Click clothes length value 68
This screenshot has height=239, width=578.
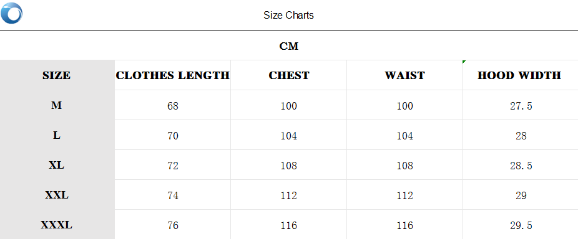click(172, 106)
